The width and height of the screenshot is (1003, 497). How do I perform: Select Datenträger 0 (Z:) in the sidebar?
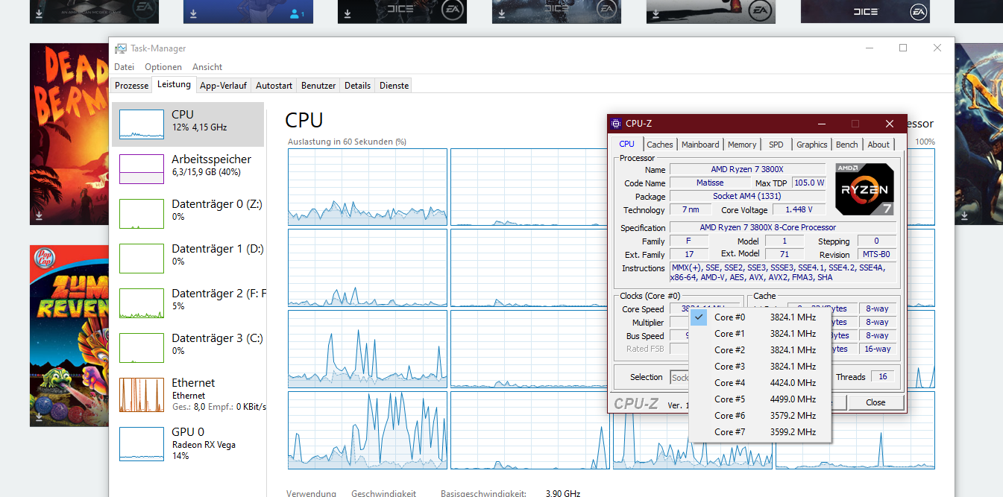(188, 214)
